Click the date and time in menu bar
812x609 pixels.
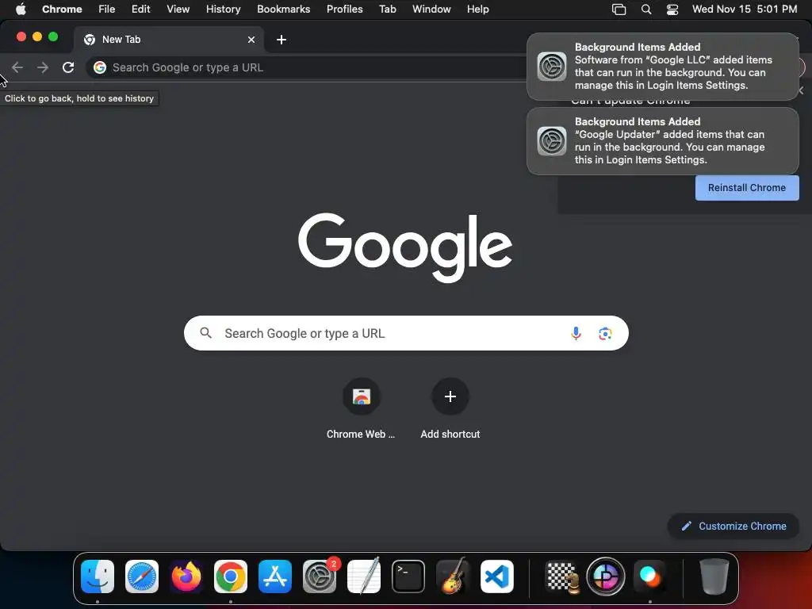[x=745, y=9]
